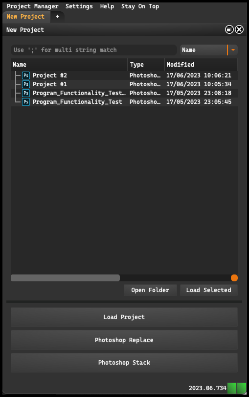Click the horizontal scrollbar thumb
Screen dimensions: 249x397
[65, 278]
